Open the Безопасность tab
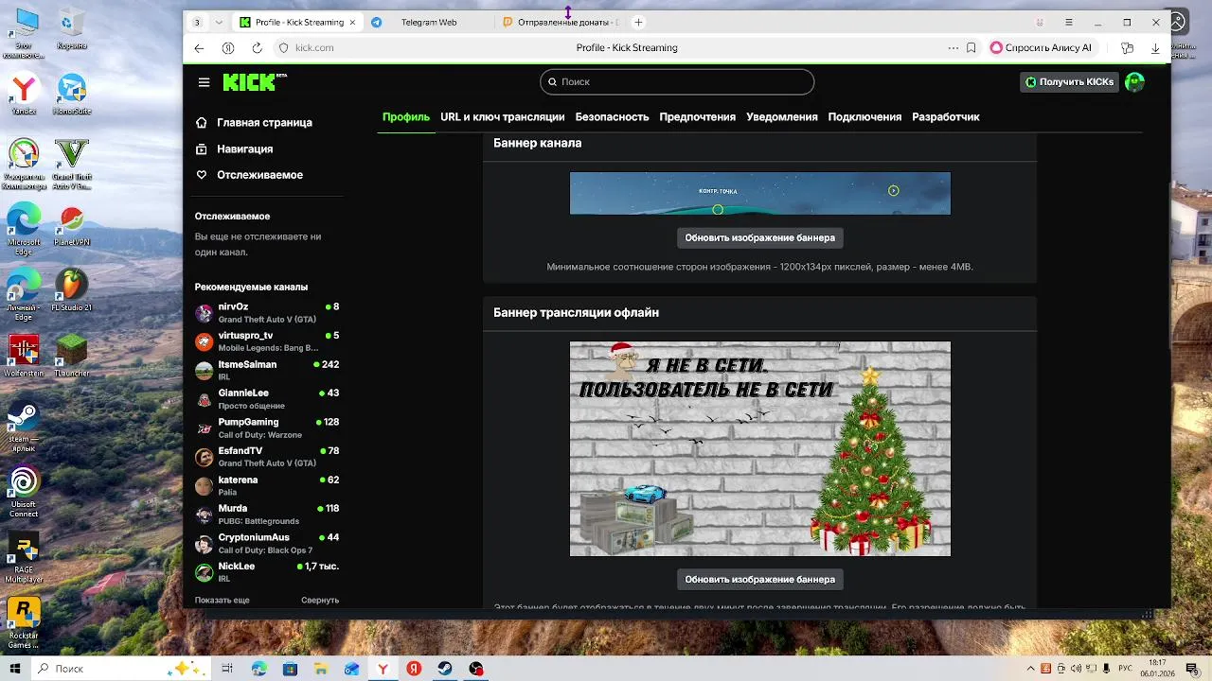1212x681 pixels. (612, 117)
